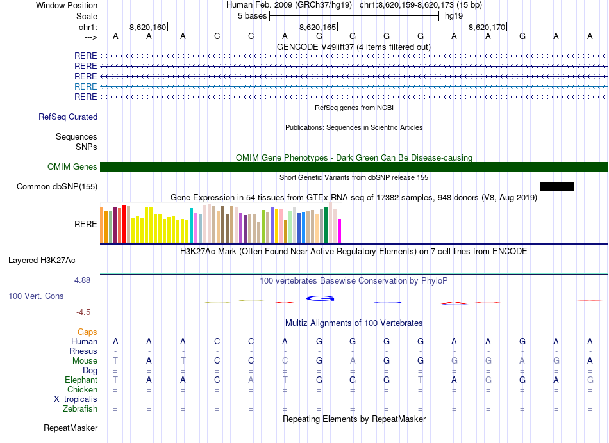Click the sequence direction arrow label

91,37
